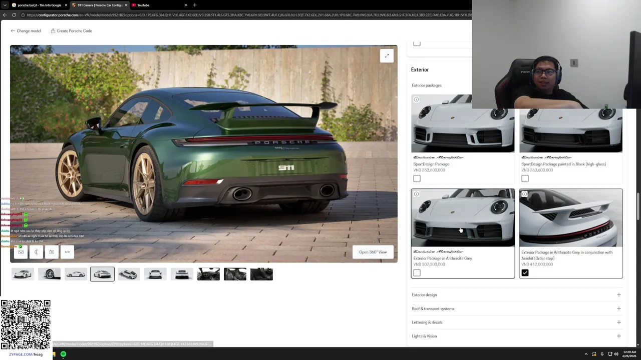This screenshot has width=641, height=360.
Task: Check SportDesign Package painted in Black checkbox
Action: coord(525,178)
